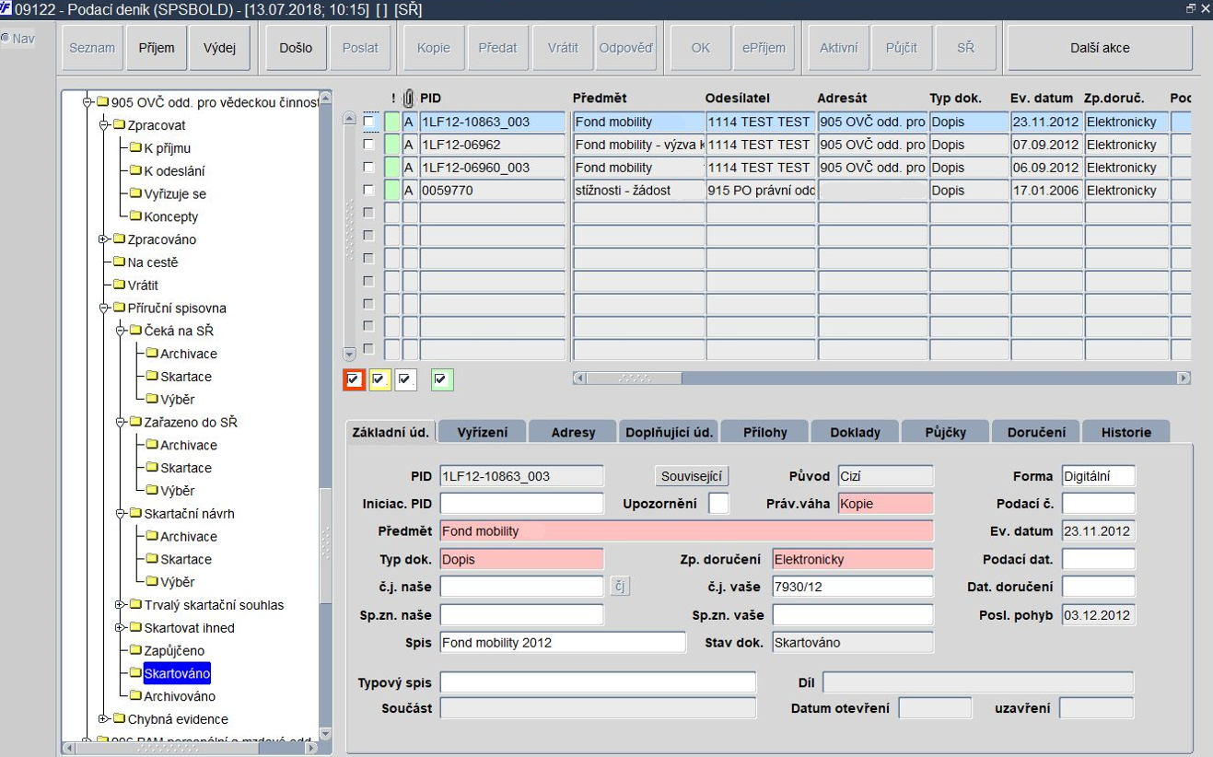Click Archivace folder icon under Zařazeno do SŘ
This screenshot has height=757, width=1213.
coord(152,446)
